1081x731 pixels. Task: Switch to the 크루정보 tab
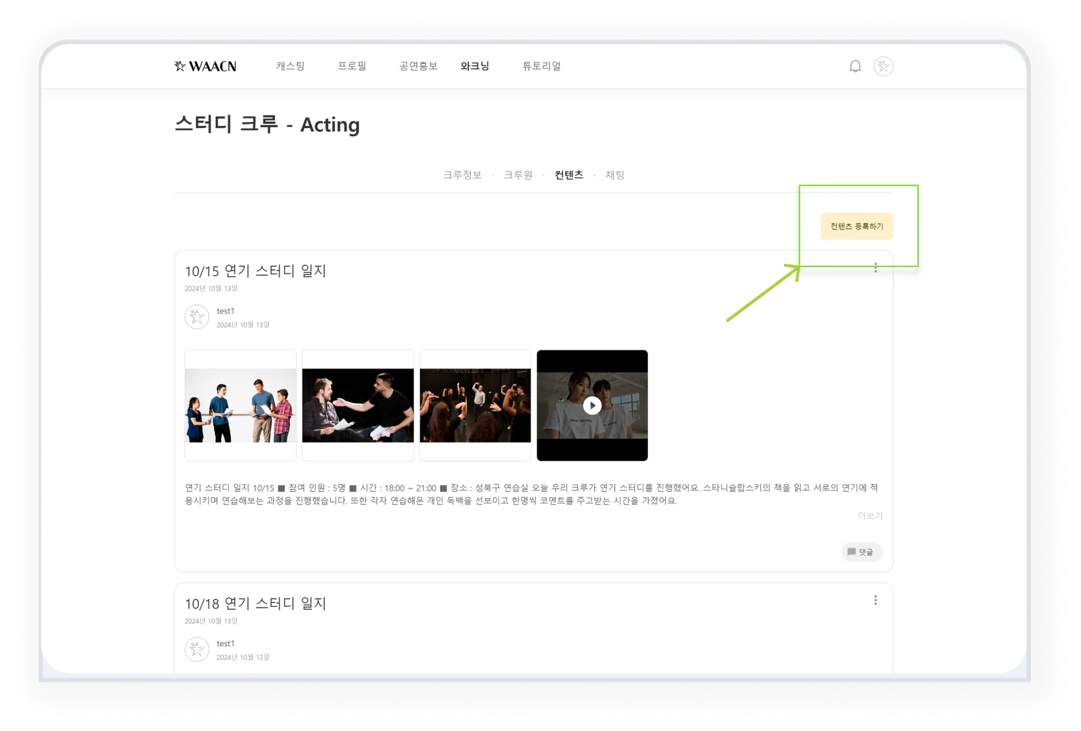[462, 175]
